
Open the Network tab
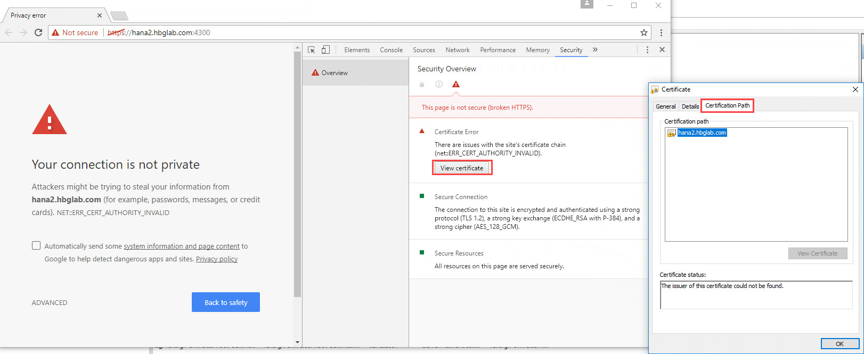click(458, 50)
